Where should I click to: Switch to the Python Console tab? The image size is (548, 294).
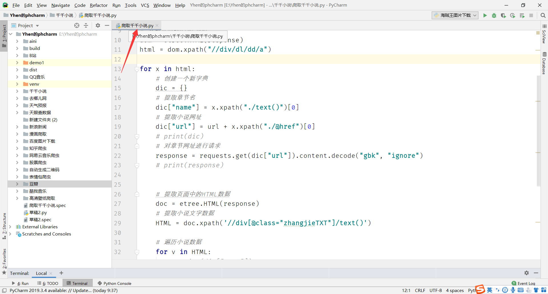(114, 283)
